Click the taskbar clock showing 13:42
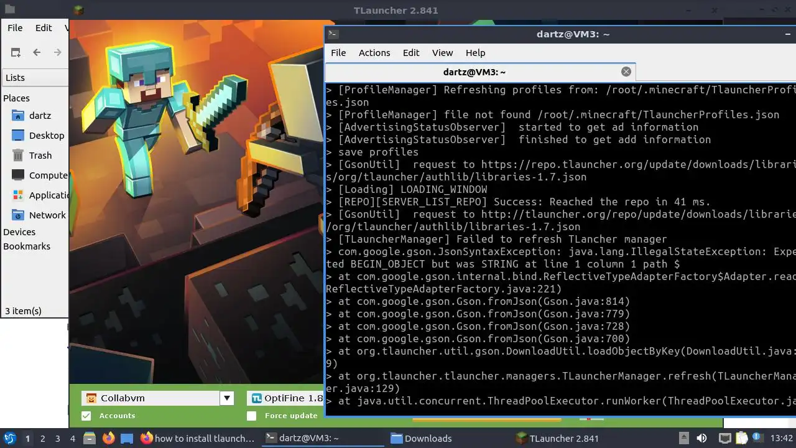This screenshot has height=448, width=796. (x=782, y=438)
